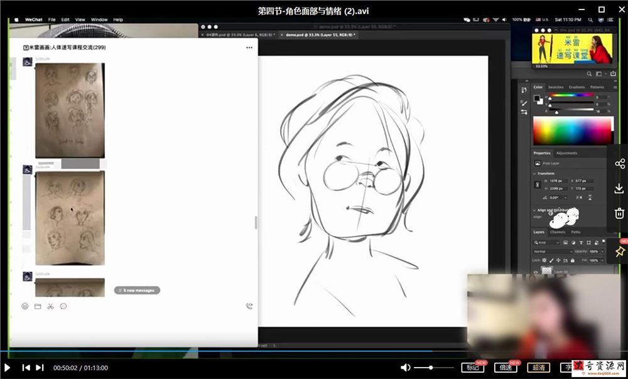Open the WeChat File menu
Screen dimensions: 628x379
pos(52,19)
